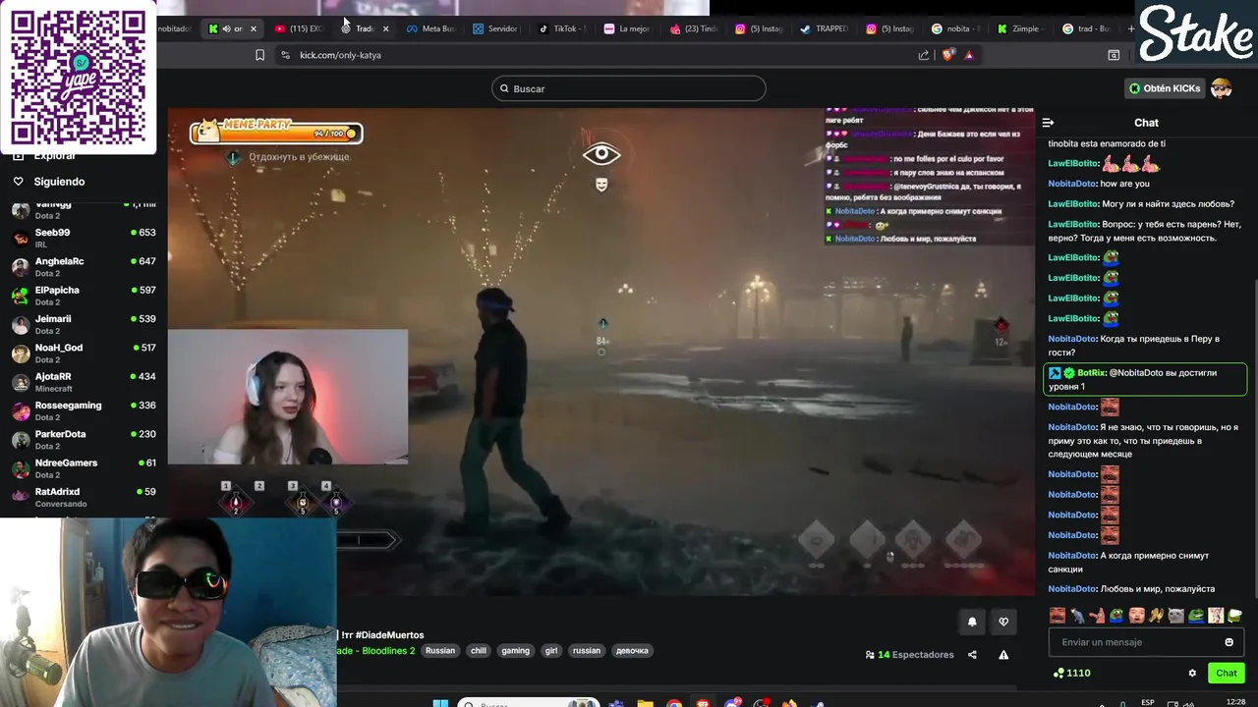This screenshot has width=1258, height=707.
Task: Click BotRix username in chat
Action: click(x=1091, y=373)
